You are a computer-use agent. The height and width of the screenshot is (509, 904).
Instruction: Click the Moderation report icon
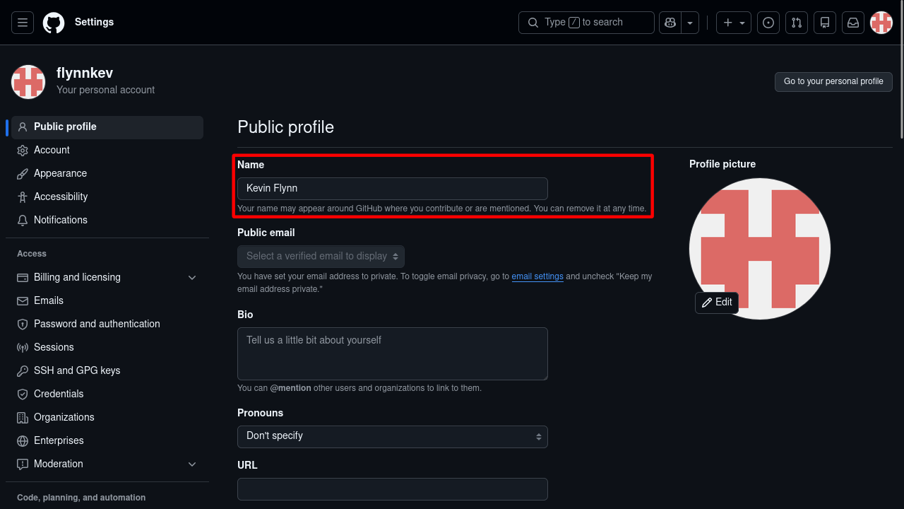[23, 464]
